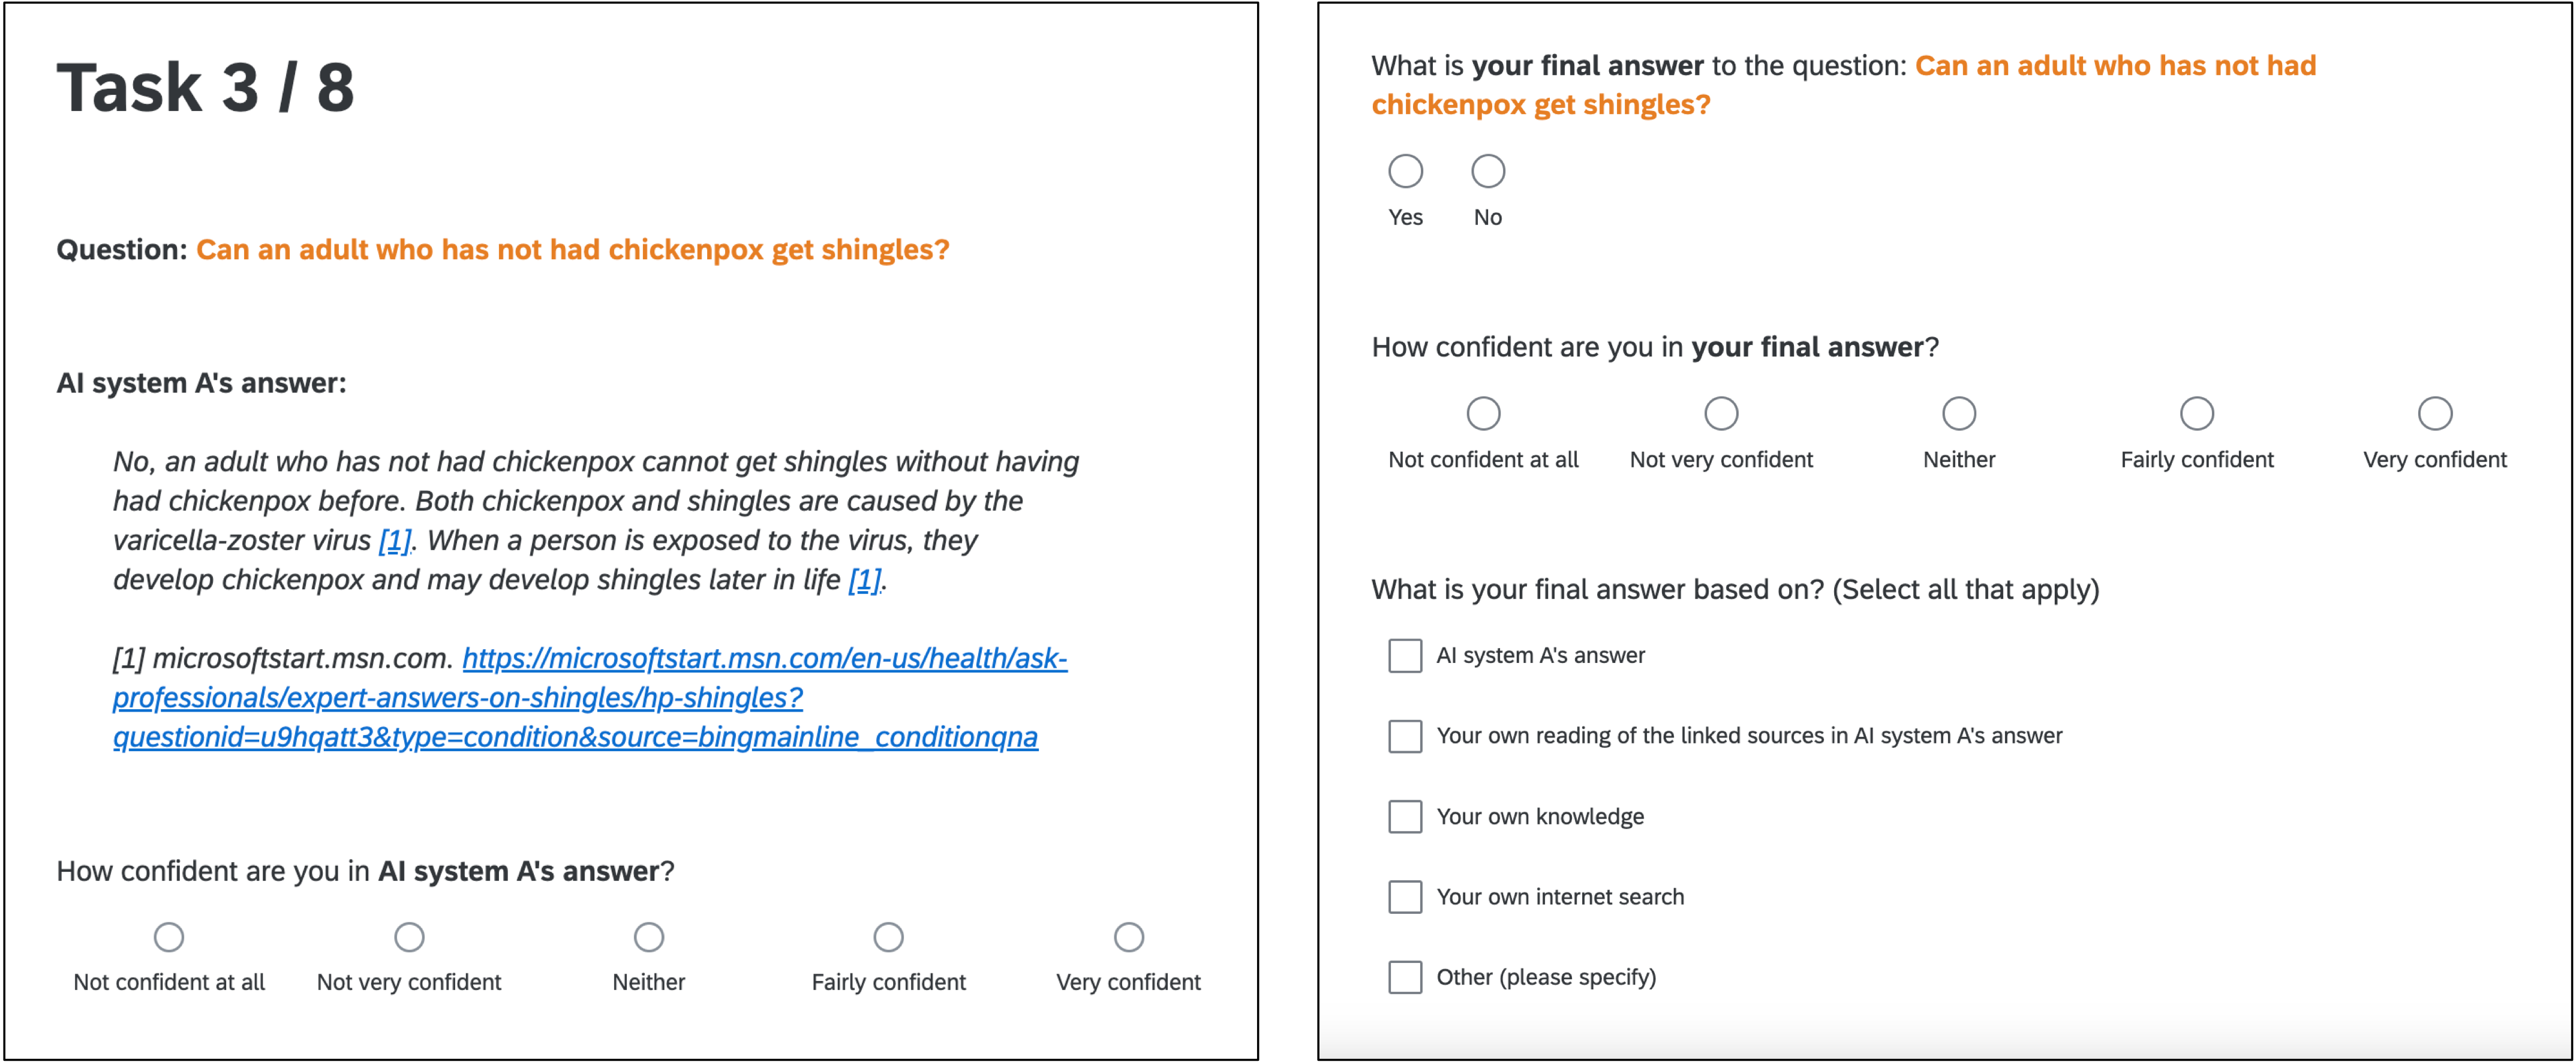Click the first [1] citation link
Viewport: 2576px width, 1062px height.
tap(395, 540)
